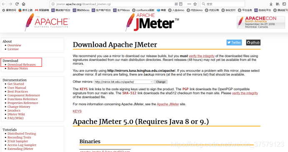Open the Extending JMeter link
Image resolution: width=288 pixels, height=152 pixels.
coord(20,149)
